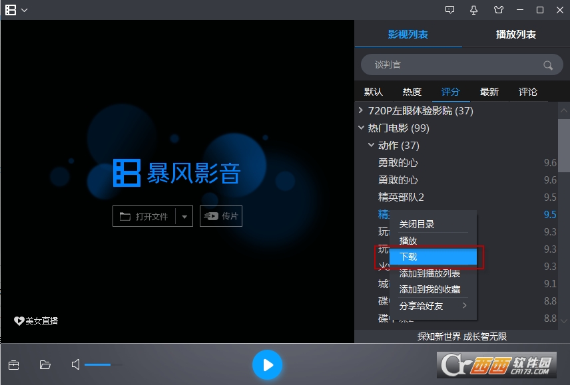Click the blue play button
The image size is (570, 385).
click(268, 364)
